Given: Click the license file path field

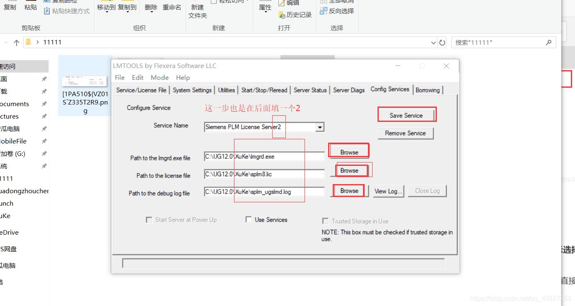Looking at the screenshot, I should click(264, 174).
